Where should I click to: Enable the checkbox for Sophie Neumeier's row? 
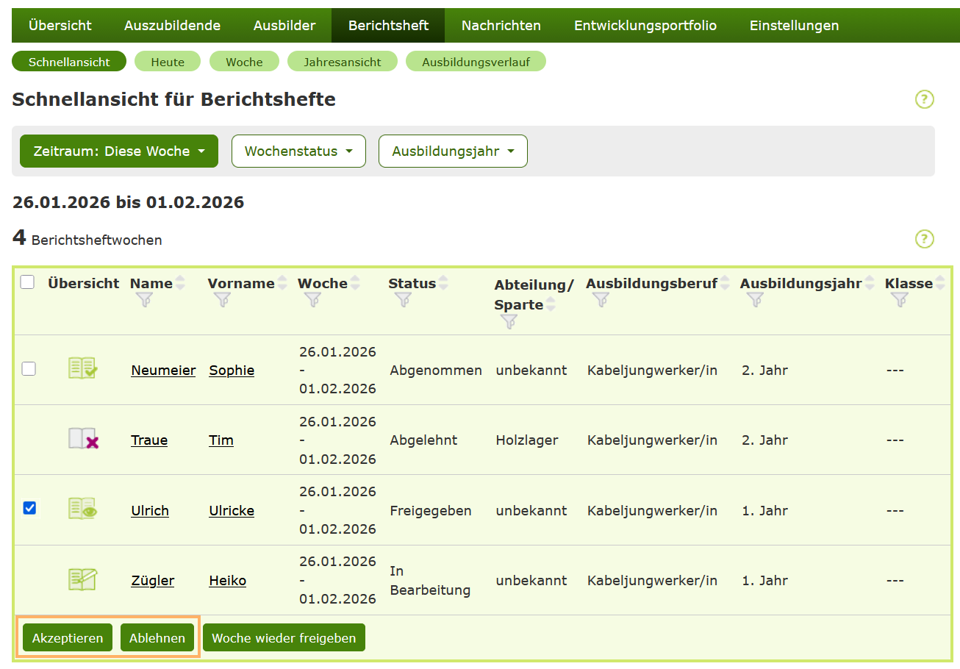[28, 369]
